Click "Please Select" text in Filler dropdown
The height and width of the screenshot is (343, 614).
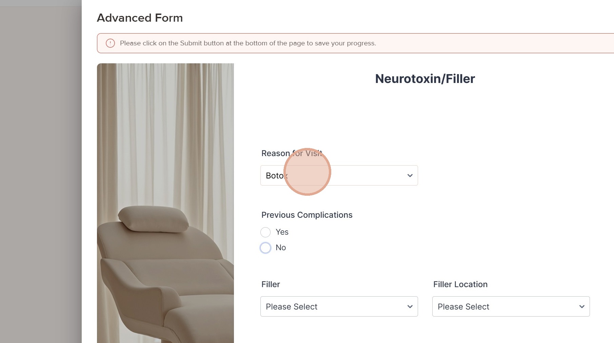click(292, 307)
